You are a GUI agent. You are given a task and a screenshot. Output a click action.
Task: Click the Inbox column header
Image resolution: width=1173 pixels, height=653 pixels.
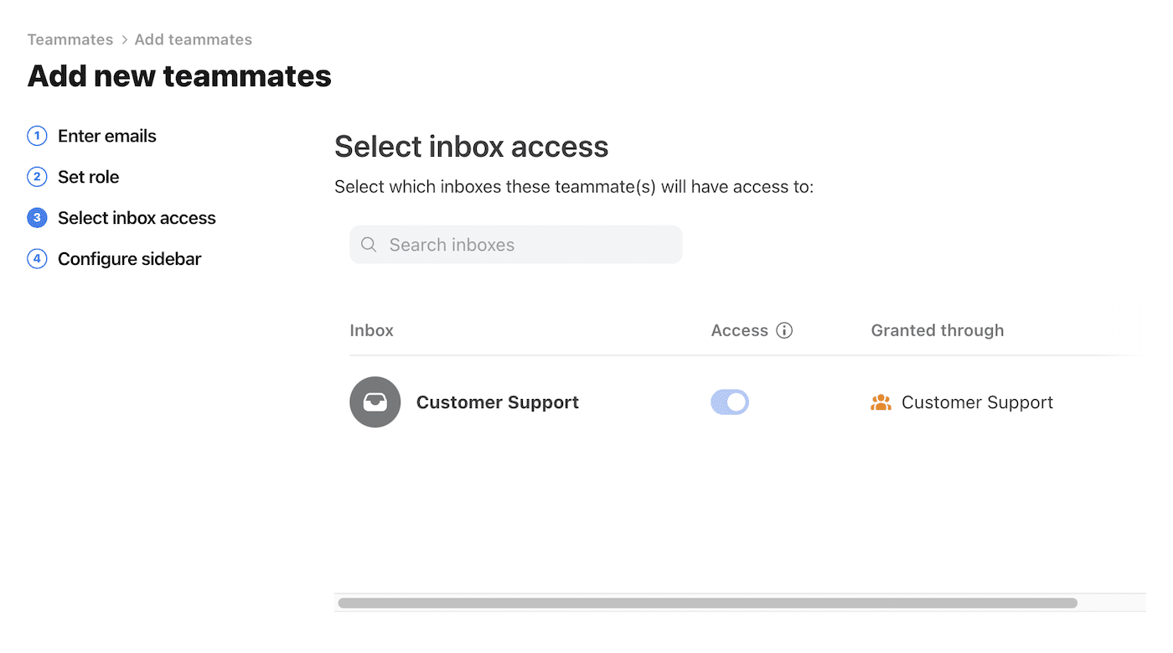pyautogui.click(x=371, y=330)
